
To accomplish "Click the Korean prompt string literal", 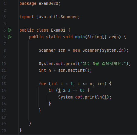I will coord(103,64).
